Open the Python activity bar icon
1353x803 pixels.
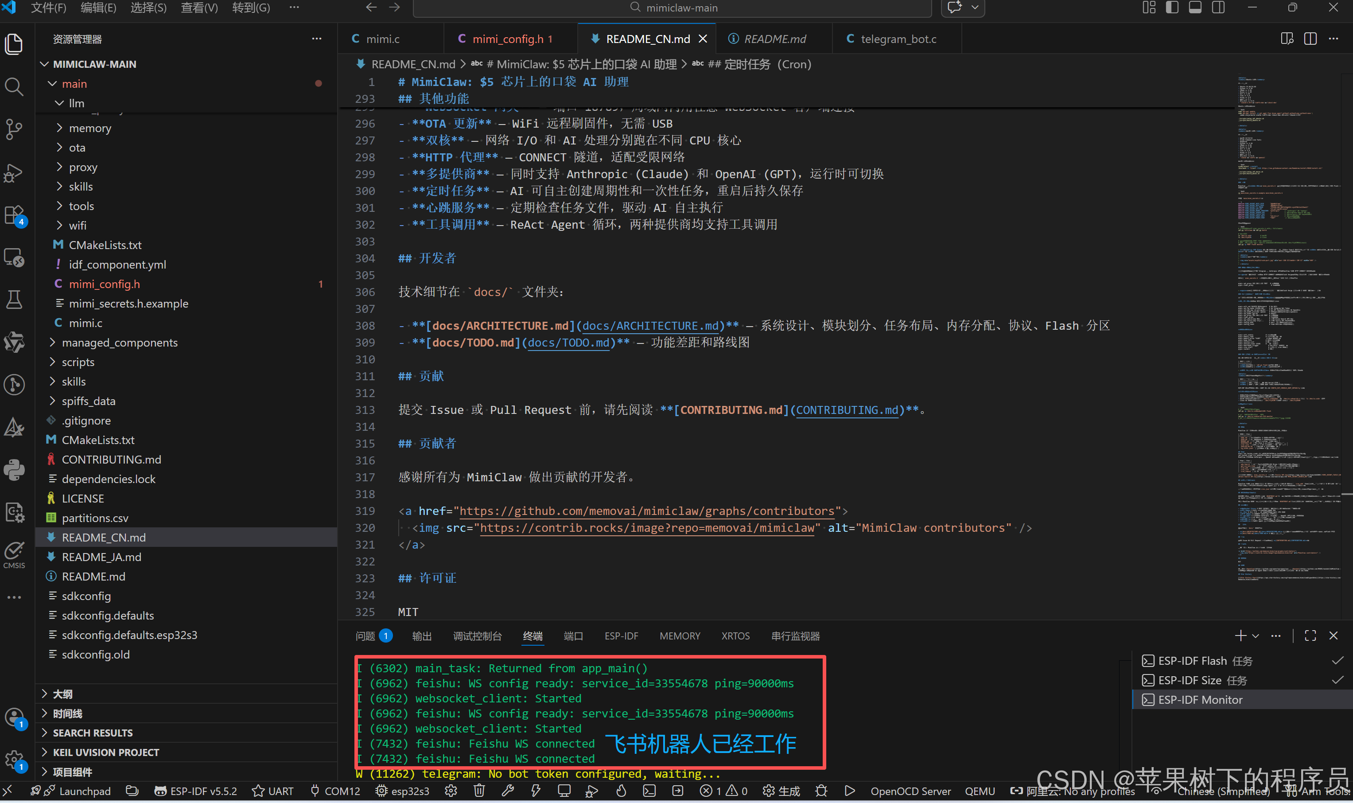pyautogui.click(x=14, y=469)
